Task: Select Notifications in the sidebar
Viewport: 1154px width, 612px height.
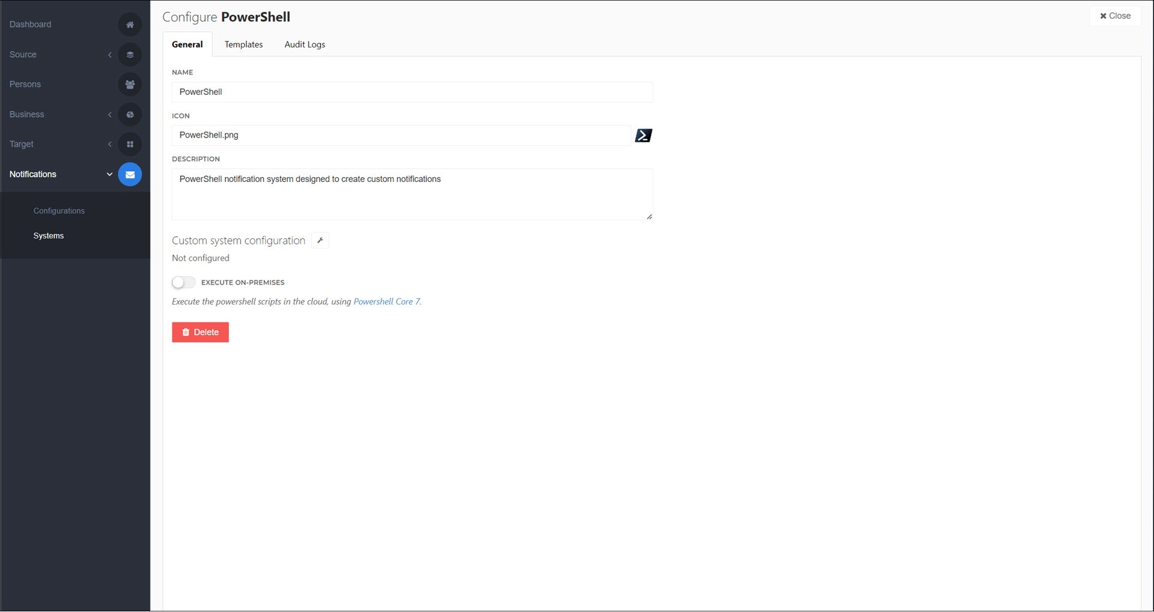Action: (33, 175)
